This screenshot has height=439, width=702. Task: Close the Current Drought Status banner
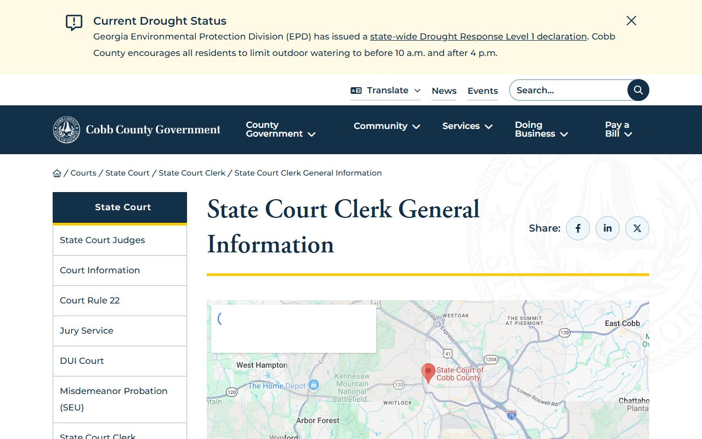coord(631,21)
